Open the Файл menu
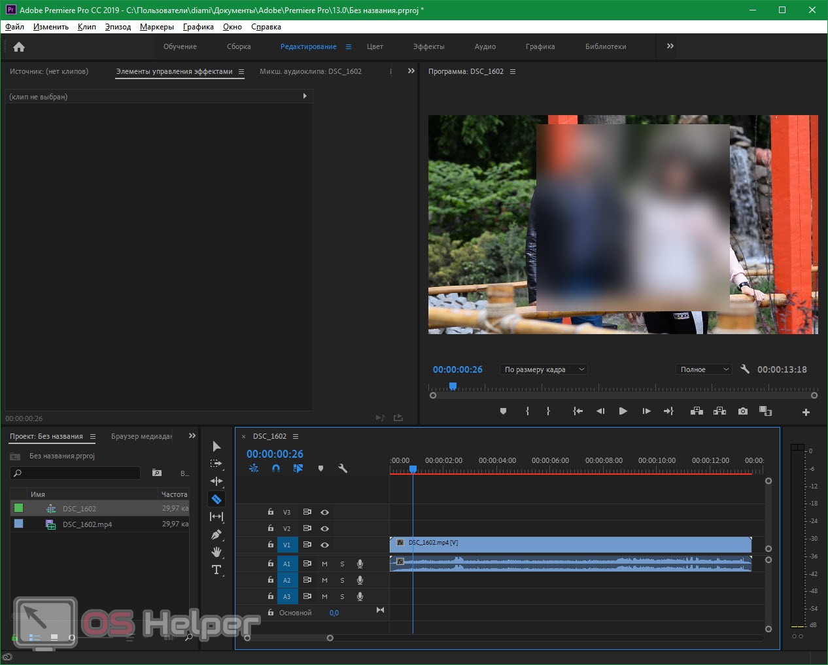828x665 pixels. coord(14,27)
